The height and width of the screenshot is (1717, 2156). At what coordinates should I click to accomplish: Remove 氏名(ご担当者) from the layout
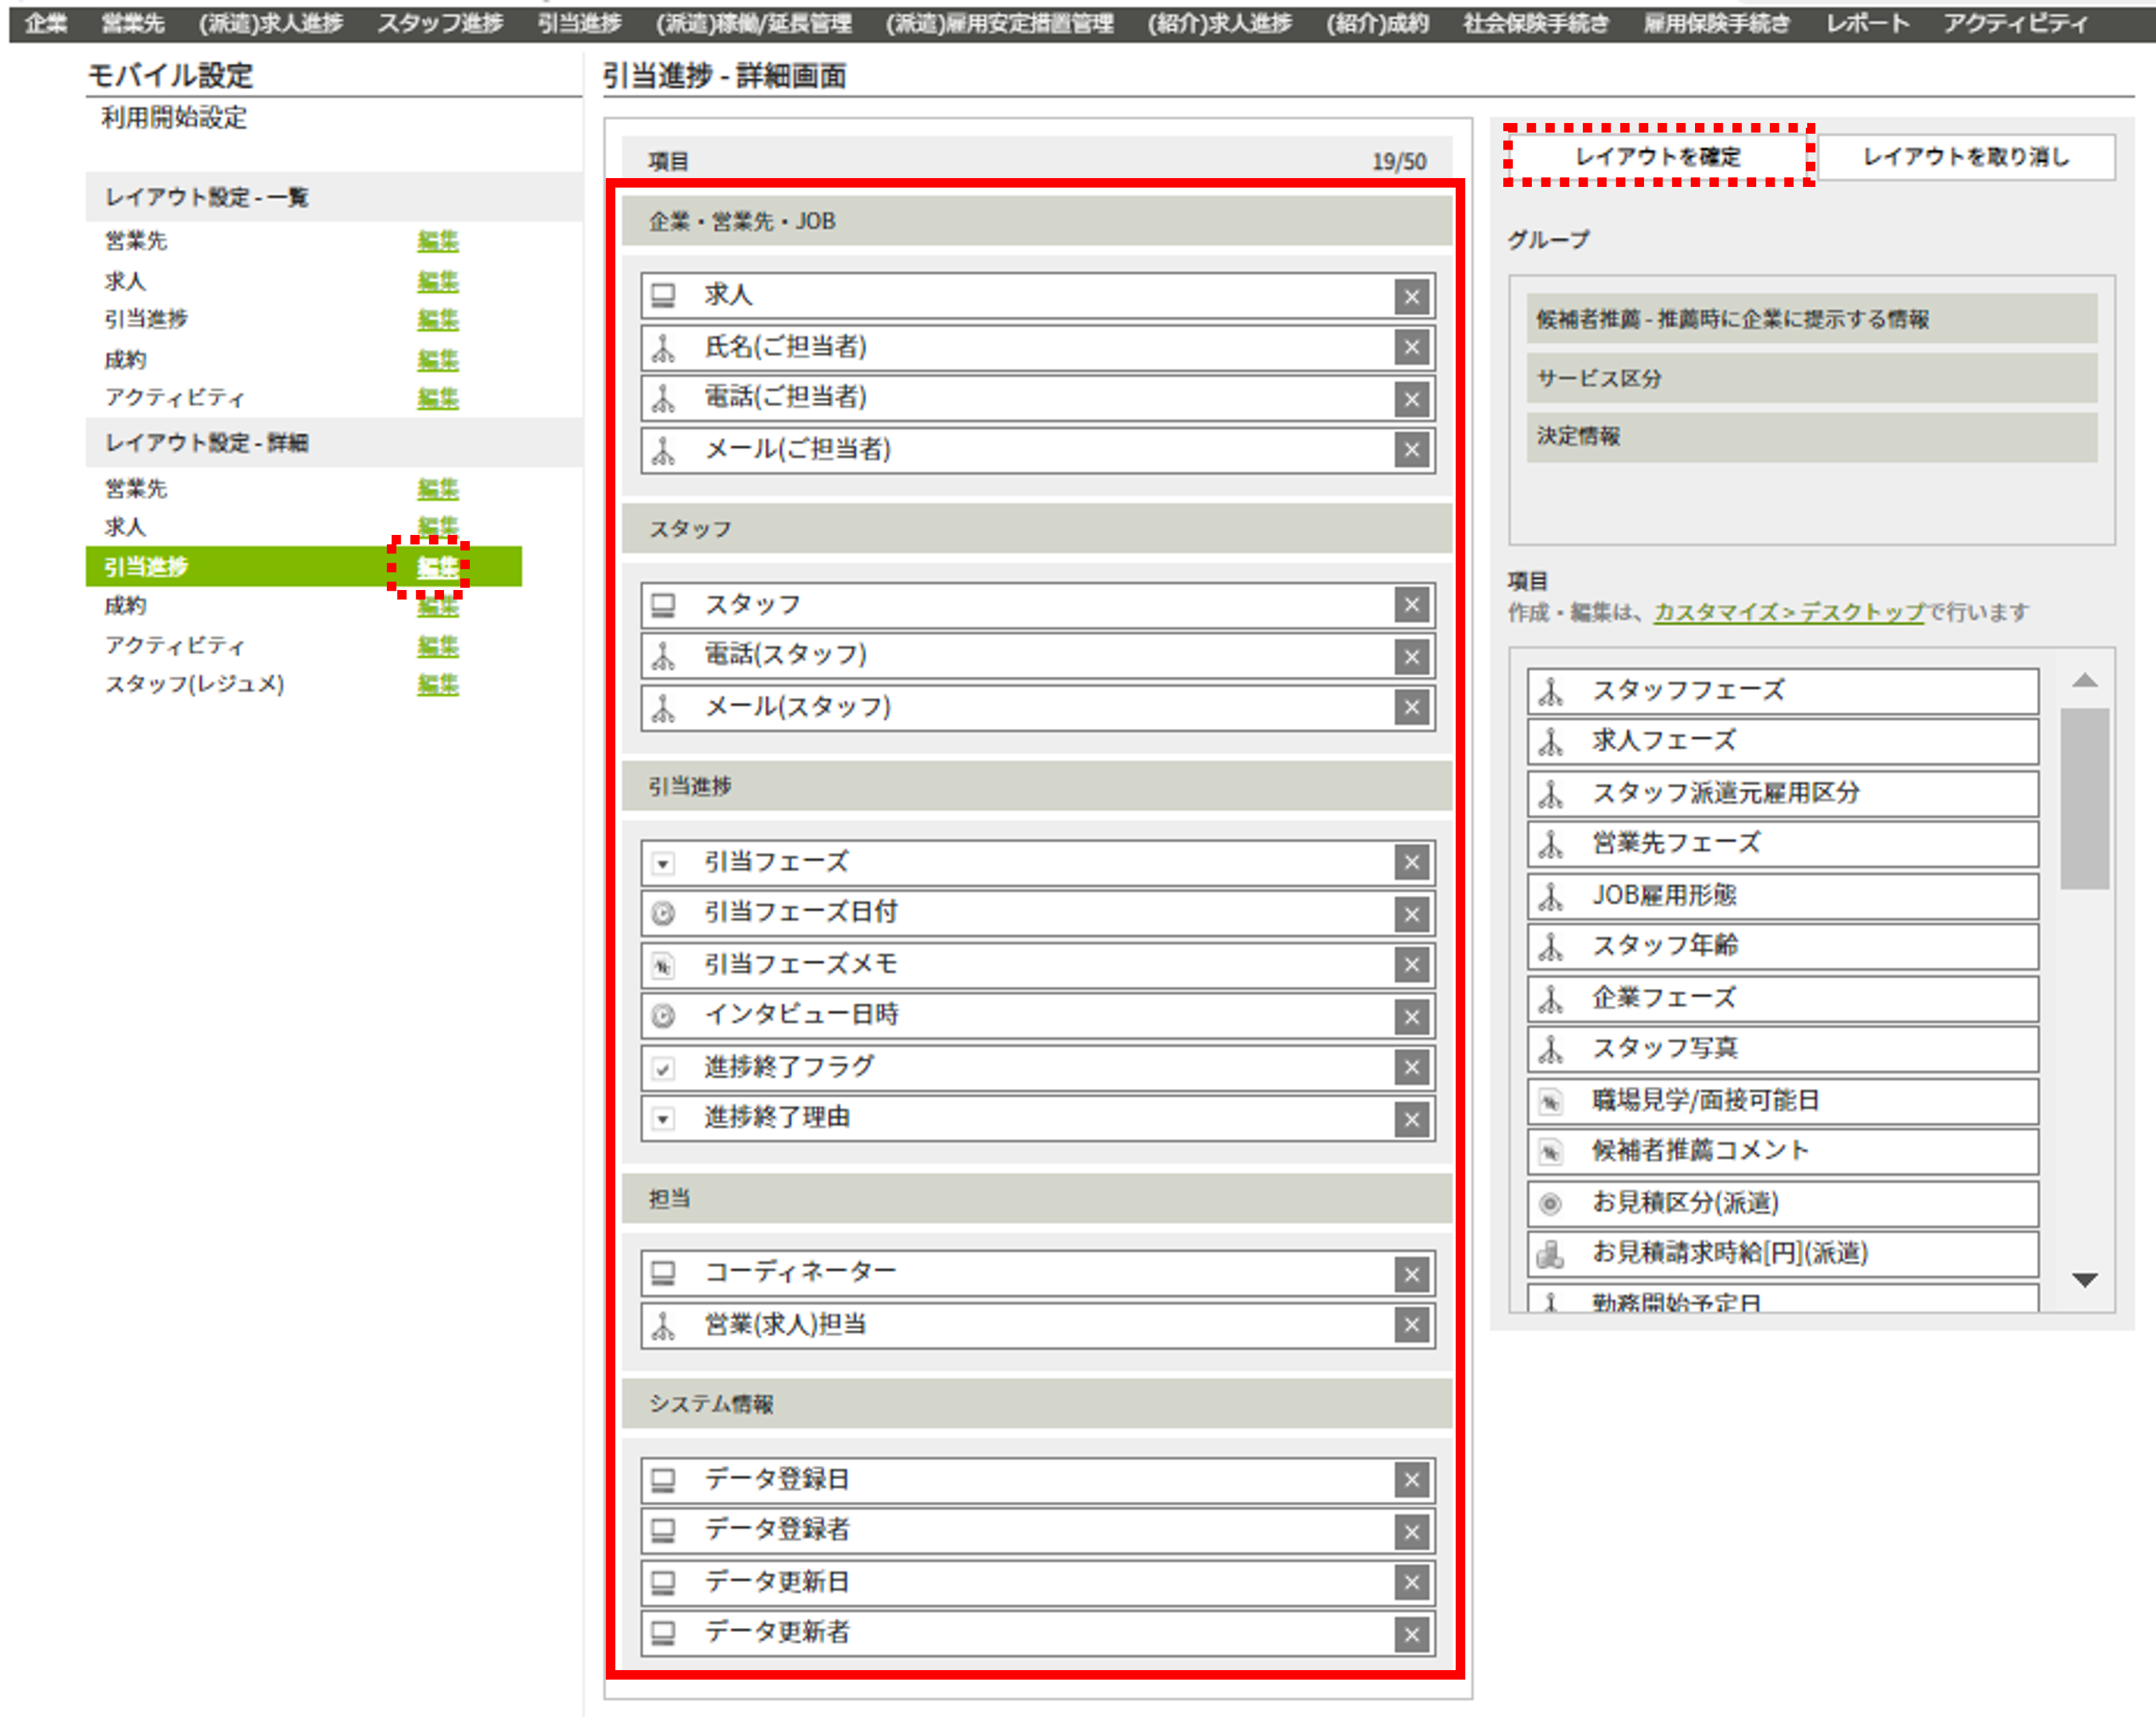pyautogui.click(x=1411, y=347)
